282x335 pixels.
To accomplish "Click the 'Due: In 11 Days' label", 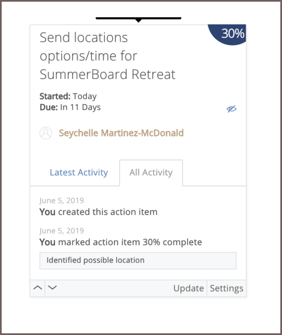I will 70,107.
